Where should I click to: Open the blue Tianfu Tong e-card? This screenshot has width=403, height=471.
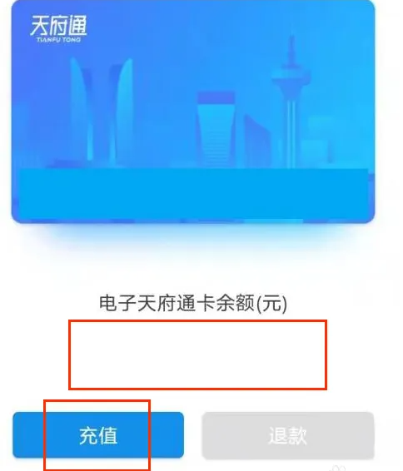pos(193,112)
